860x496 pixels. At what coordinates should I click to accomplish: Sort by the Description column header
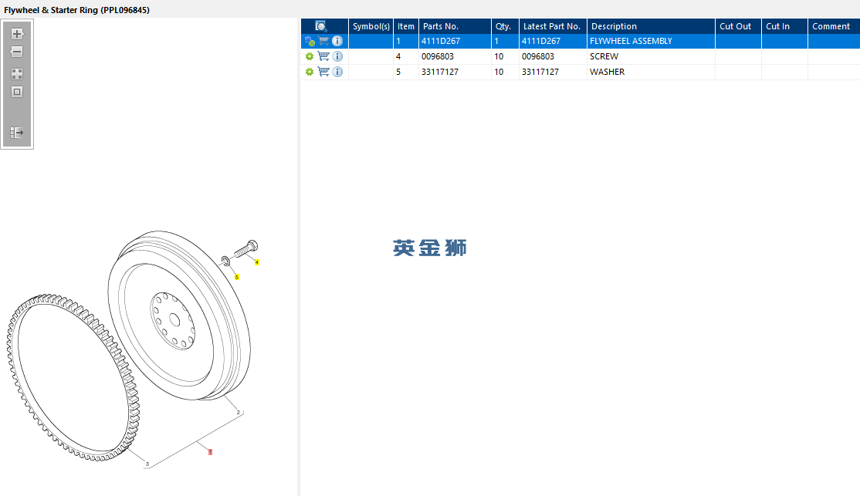(x=651, y=26)
